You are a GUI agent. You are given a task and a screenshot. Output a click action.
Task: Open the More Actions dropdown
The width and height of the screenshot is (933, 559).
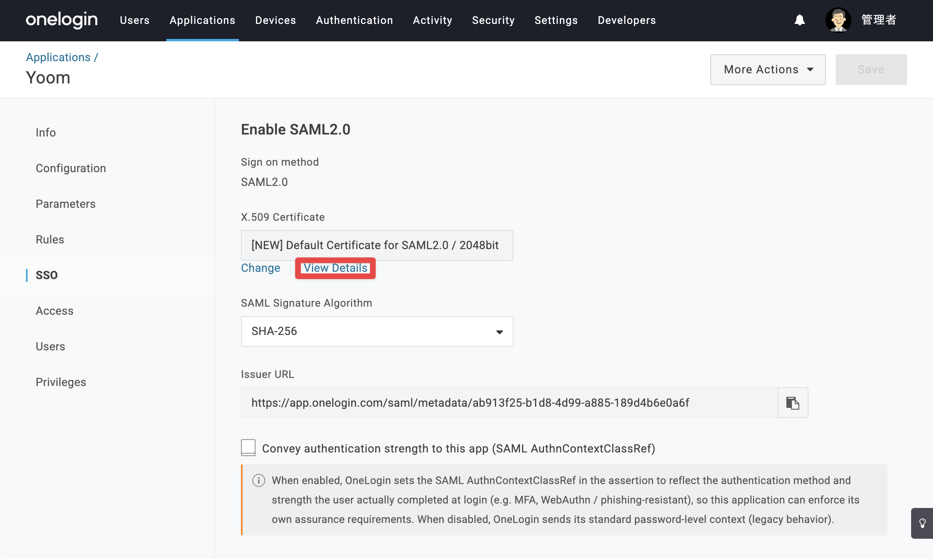(768, 70)
